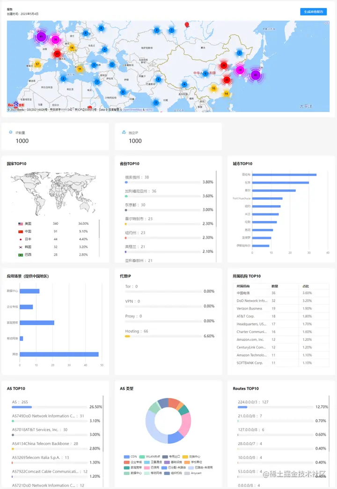This screenshot has height=489, width=337.
Task: Click the AT&T Corp. table row
Action: 281,316
